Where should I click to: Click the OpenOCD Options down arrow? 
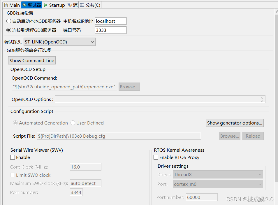point(262,101)
